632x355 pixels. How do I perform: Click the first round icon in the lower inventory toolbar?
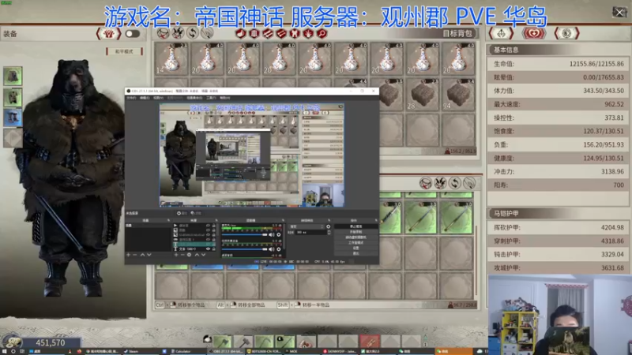pyautogui.click(x=426, y=183)
